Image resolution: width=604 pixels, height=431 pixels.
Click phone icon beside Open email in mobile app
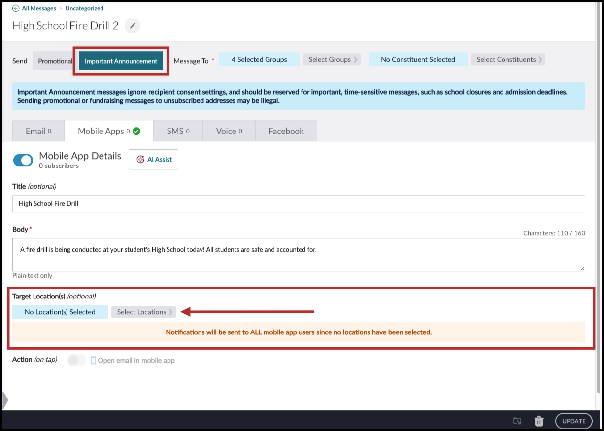[x=93, y=360]
